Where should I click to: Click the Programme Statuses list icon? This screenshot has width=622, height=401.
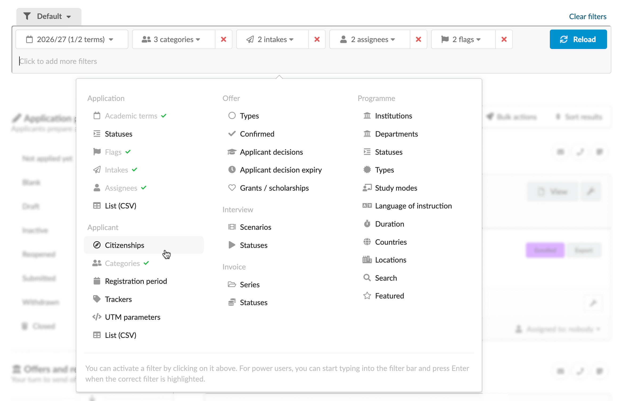pyautogui.click(x=367, y=152)
